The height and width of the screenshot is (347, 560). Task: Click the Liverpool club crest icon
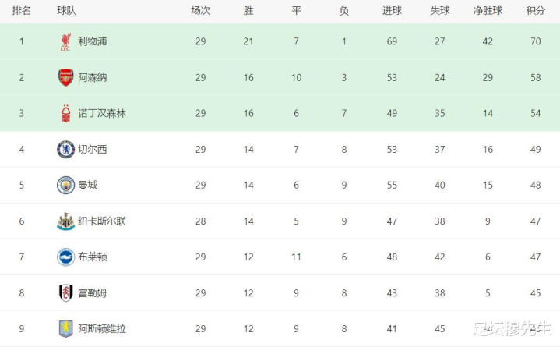65,41
